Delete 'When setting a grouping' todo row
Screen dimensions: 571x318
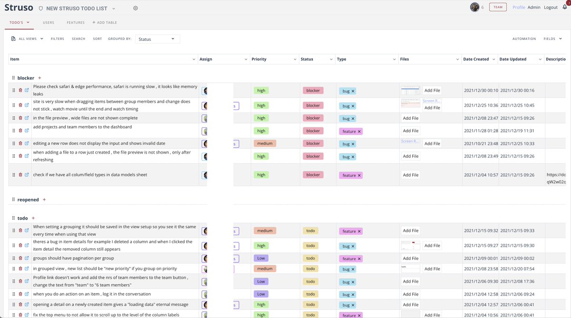[x=20, y=231]
